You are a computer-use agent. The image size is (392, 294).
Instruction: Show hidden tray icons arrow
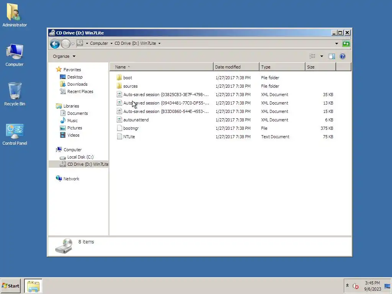coord(347,285)
